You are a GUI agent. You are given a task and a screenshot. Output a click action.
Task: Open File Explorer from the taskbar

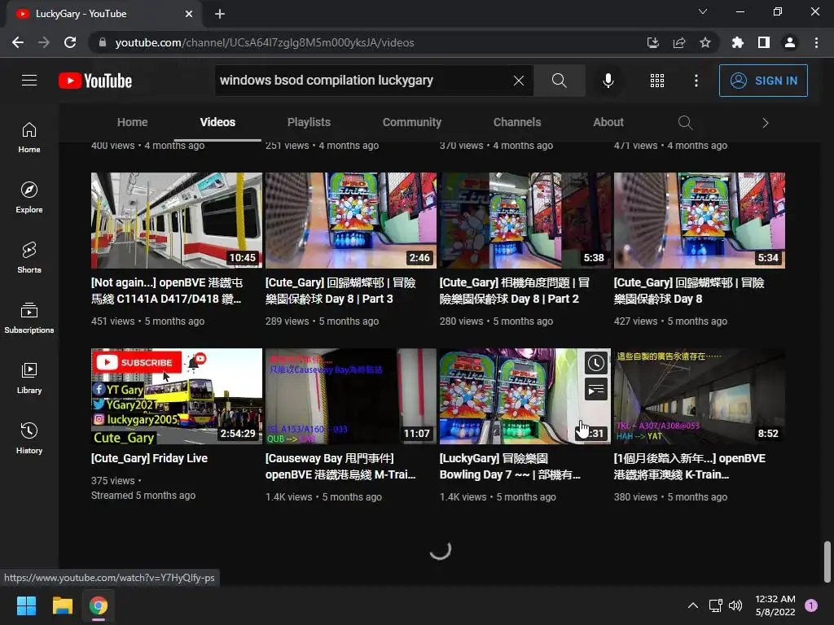(62, 605)
